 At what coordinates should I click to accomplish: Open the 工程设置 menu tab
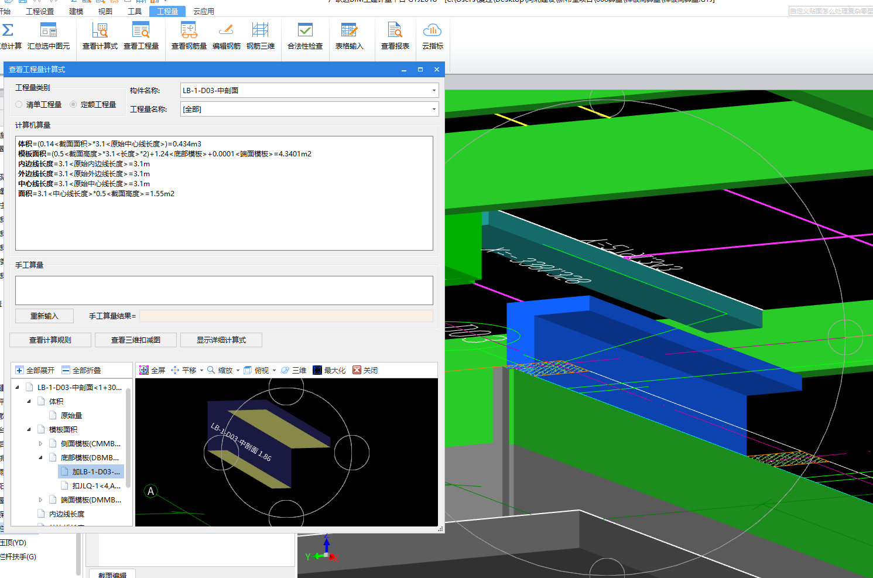pos(40,11)
